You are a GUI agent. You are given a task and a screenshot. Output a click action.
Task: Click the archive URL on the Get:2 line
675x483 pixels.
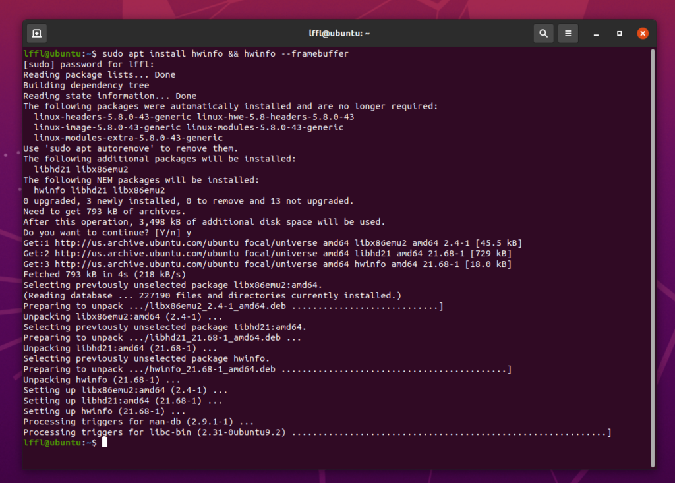[132, 254]
